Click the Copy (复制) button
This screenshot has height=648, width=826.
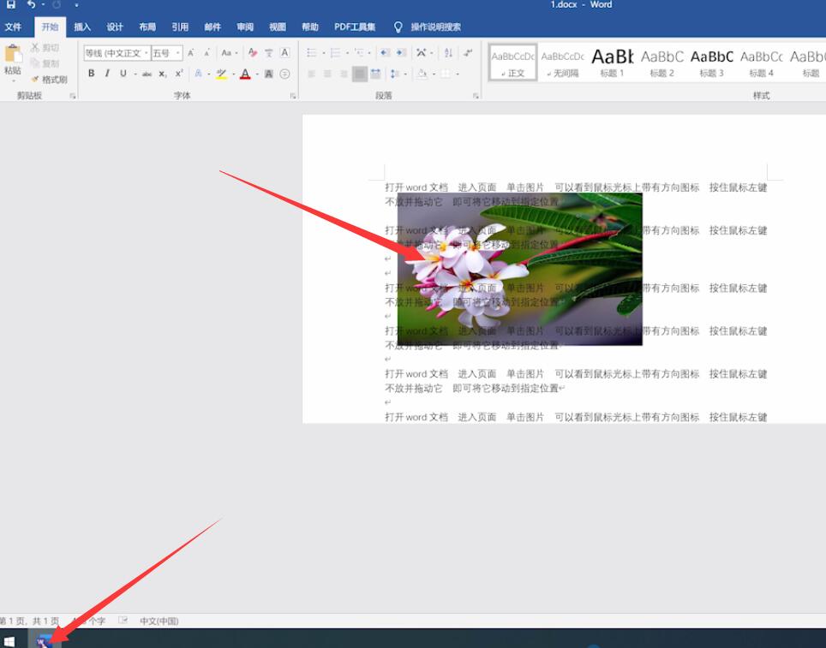point(45,63)
